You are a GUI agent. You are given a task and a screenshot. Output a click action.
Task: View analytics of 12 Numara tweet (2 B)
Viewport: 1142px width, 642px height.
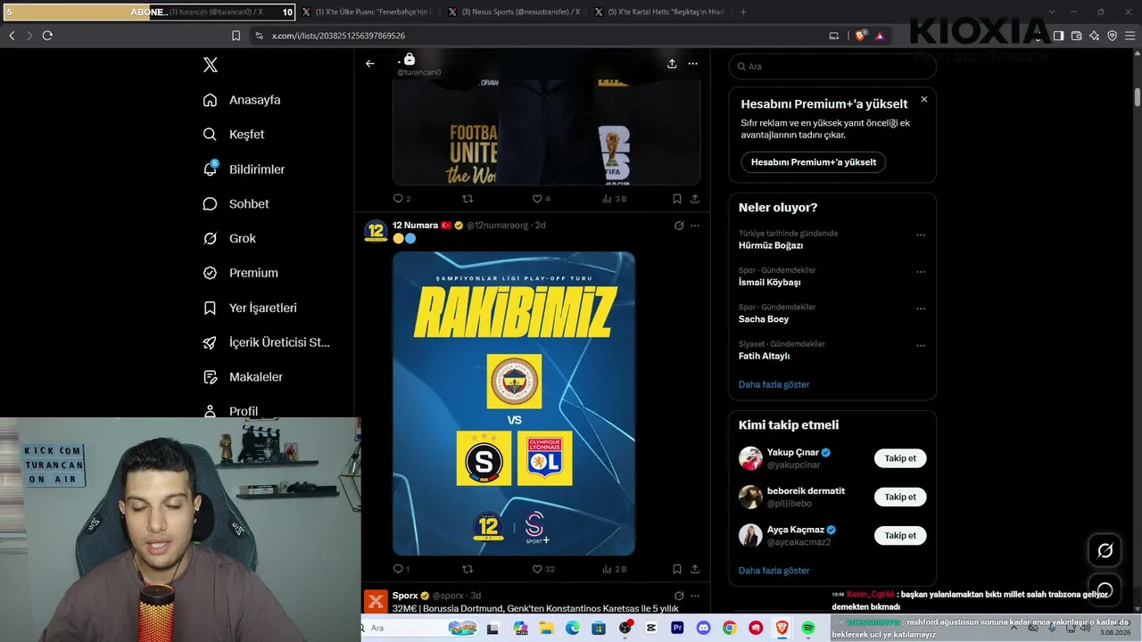click(615, 569)
